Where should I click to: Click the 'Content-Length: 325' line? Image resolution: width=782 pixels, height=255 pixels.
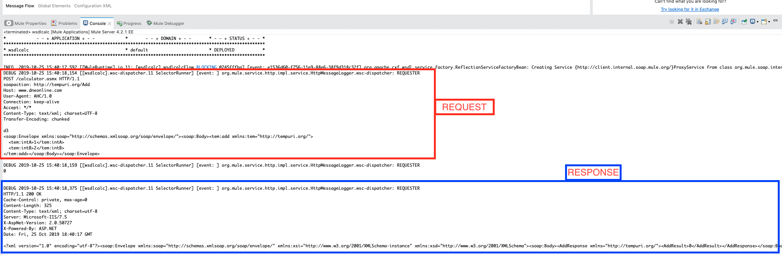28,205
